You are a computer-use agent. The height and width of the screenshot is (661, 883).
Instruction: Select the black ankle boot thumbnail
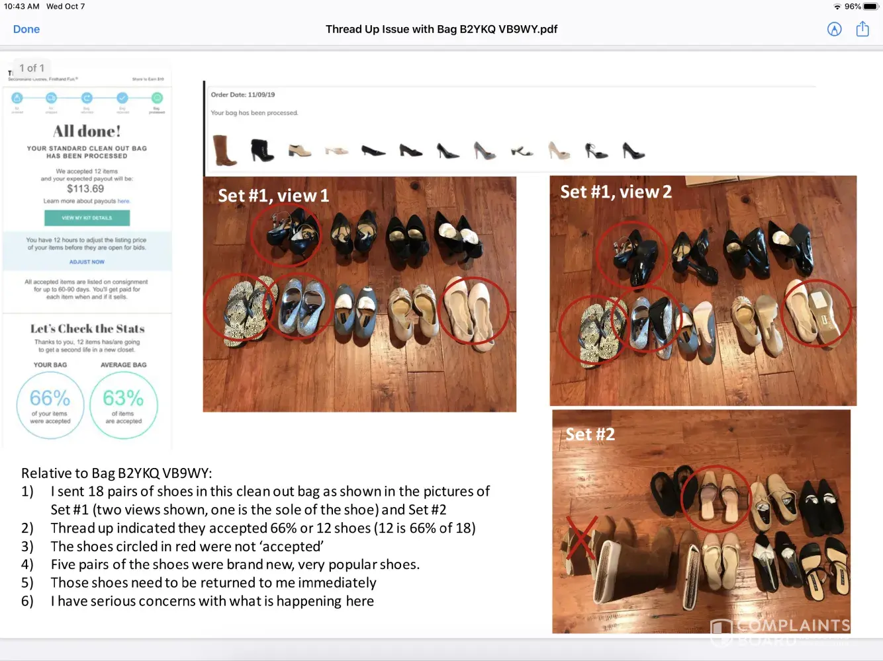pyautogui.click(x=262, y=151)
